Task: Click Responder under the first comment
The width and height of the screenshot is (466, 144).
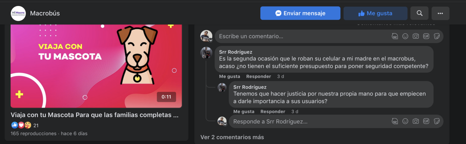Action: click(x=258, y=77)
